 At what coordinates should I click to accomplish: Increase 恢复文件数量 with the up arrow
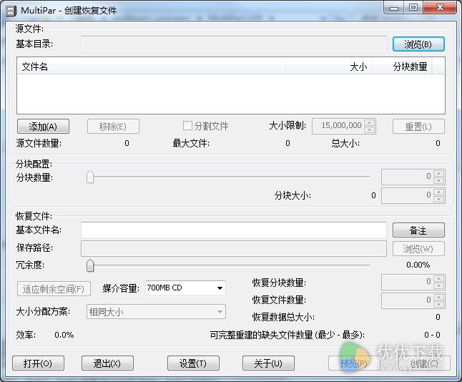(x=439, y=297)
